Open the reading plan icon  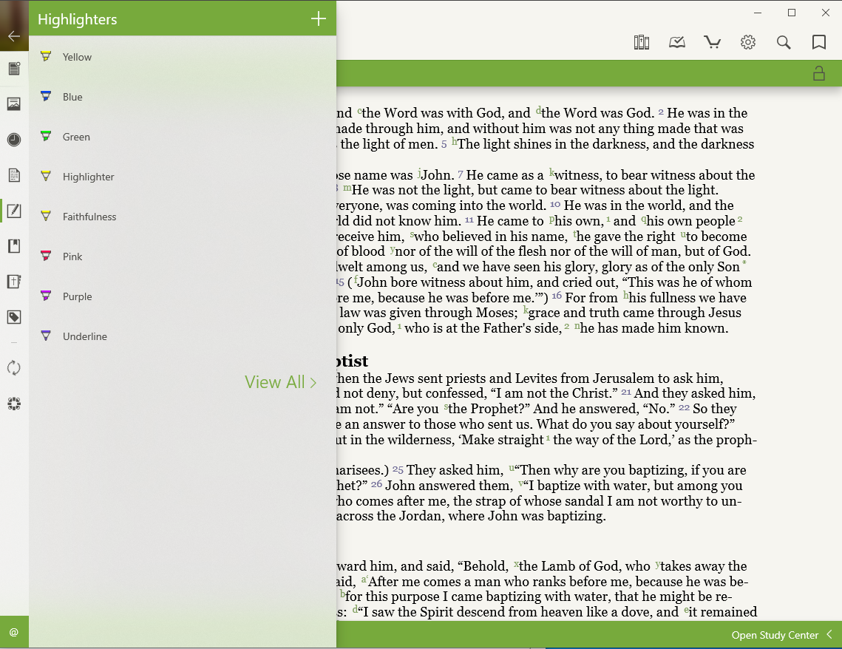click(x=677, y=42)
